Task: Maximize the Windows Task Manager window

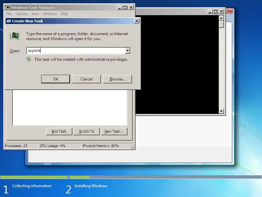Action: [125, 7]
